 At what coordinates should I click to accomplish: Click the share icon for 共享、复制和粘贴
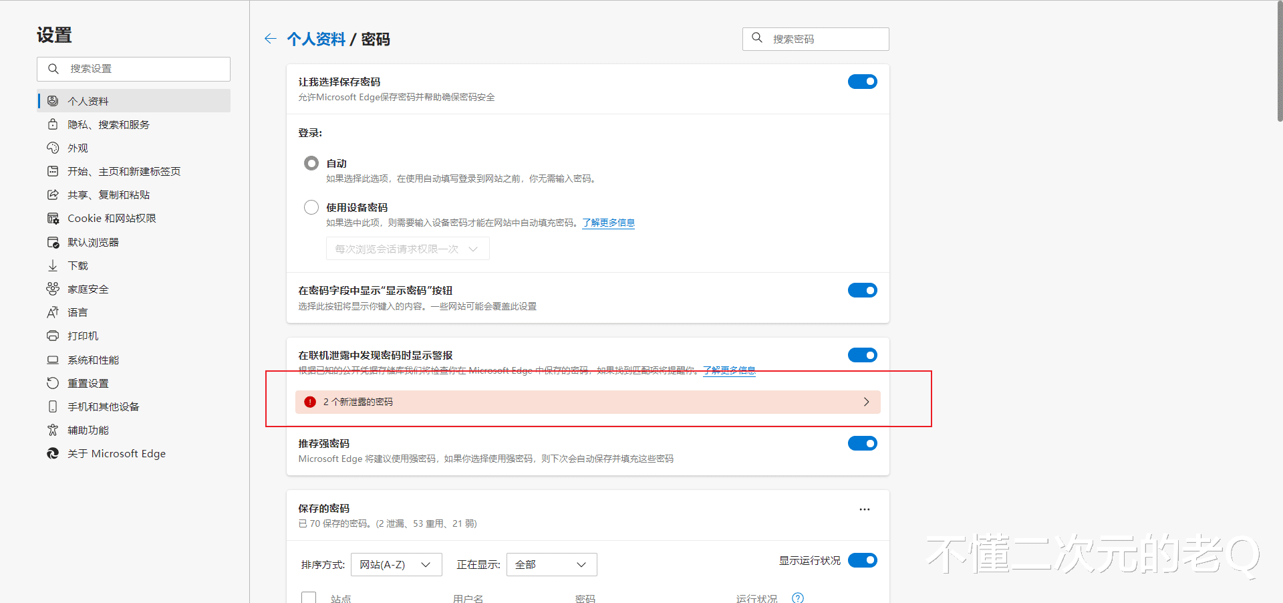pos(53,195)
